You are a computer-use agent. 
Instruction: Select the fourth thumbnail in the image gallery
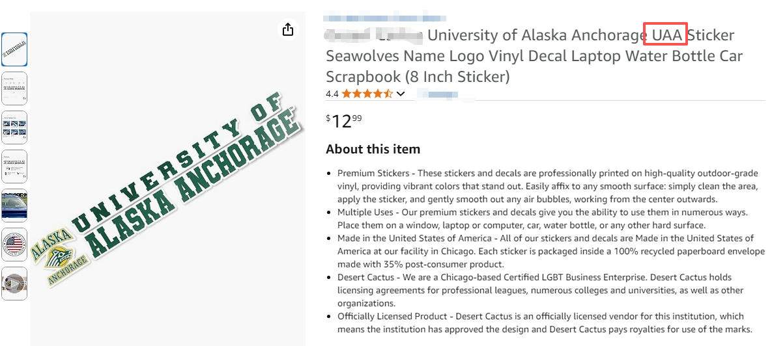[14, 166]
